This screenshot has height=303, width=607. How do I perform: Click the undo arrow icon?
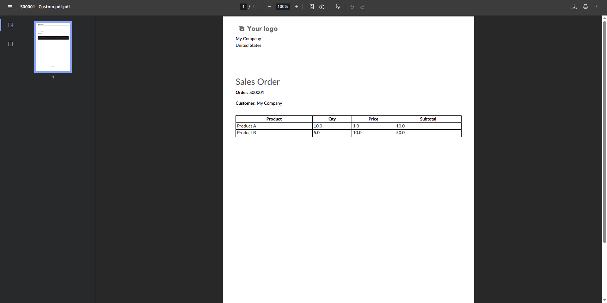[352, 7]
